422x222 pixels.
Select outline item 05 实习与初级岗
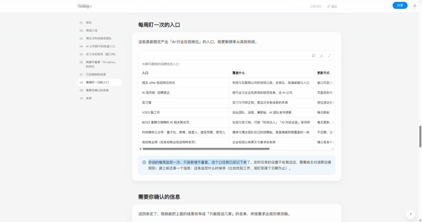point(99,54)
